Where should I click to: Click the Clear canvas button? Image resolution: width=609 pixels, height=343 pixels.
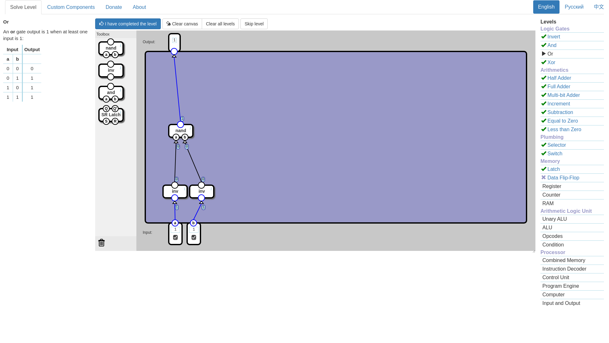pyautogui.click(x=182, y=24)
